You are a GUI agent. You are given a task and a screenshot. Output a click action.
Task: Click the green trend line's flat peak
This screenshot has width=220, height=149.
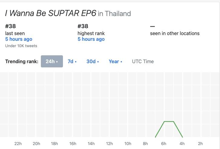pos(169,121)
